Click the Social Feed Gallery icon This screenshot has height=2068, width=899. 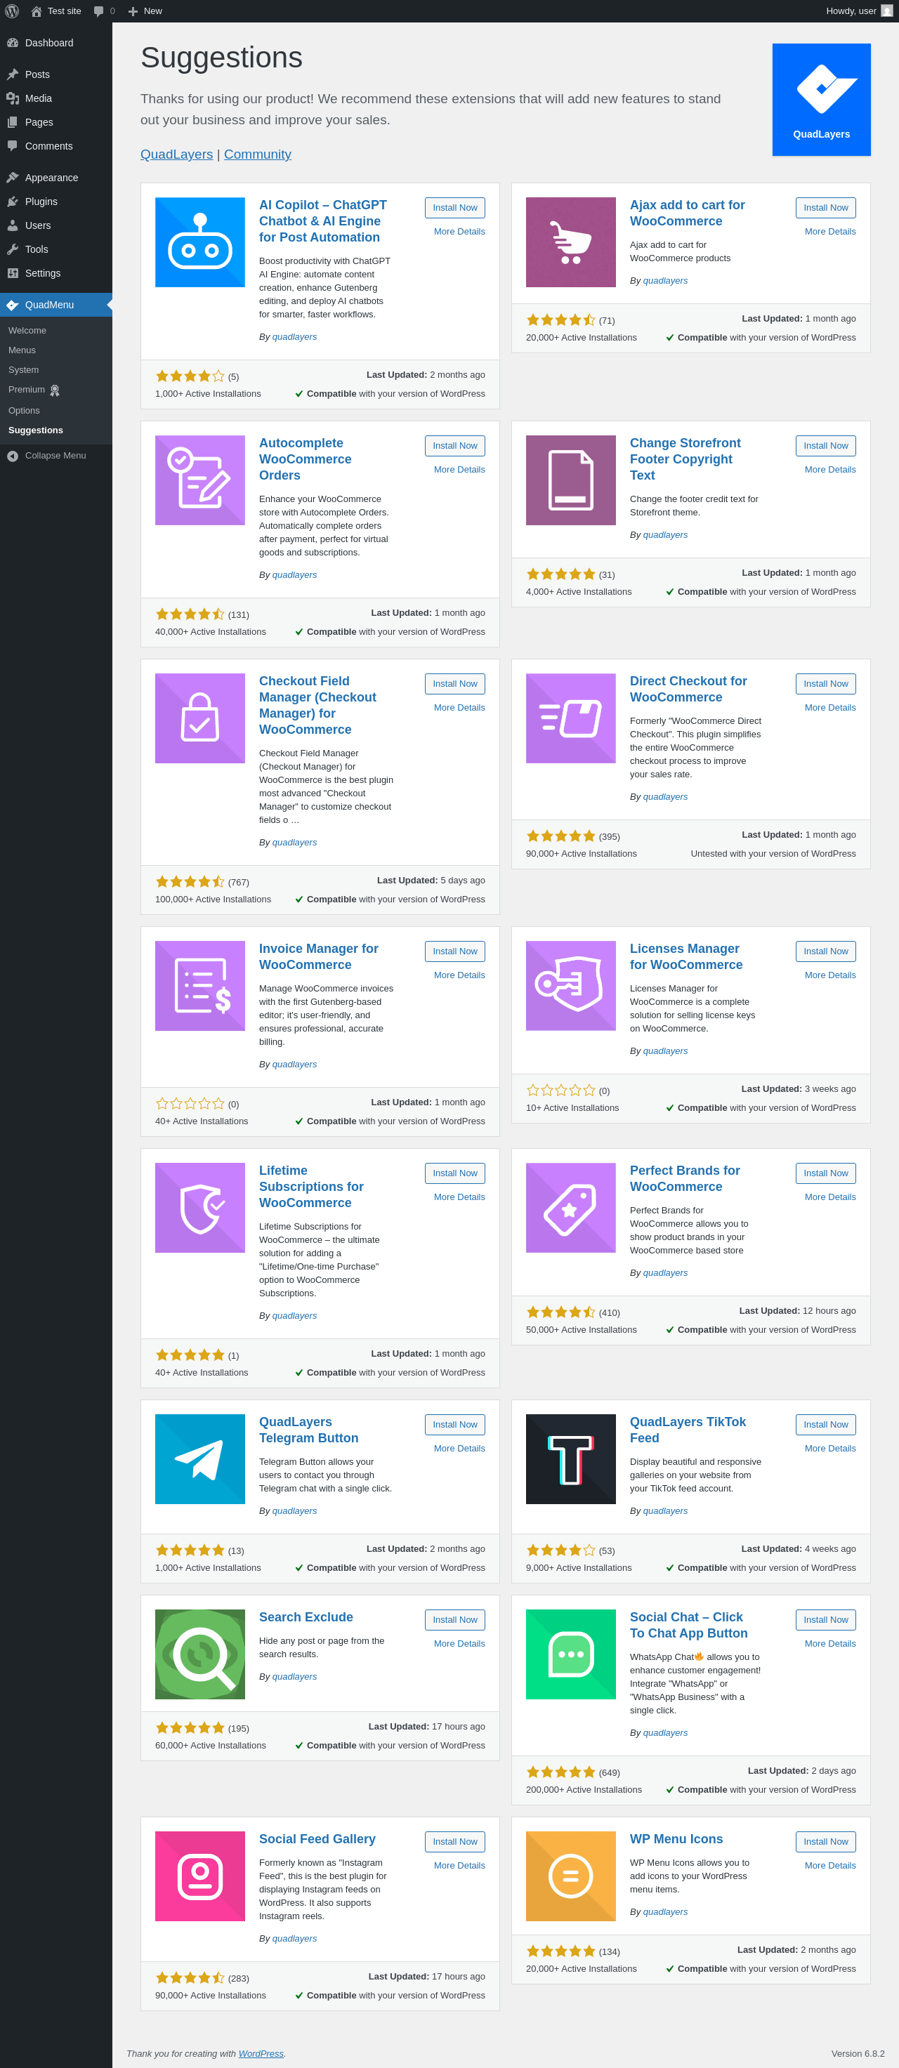(x=200, y=1876)
